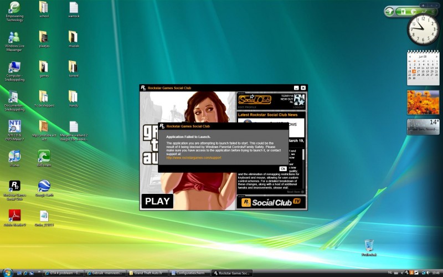Click Show Desktop quick launch icon
443x277 pixels.
coord(19,273)
